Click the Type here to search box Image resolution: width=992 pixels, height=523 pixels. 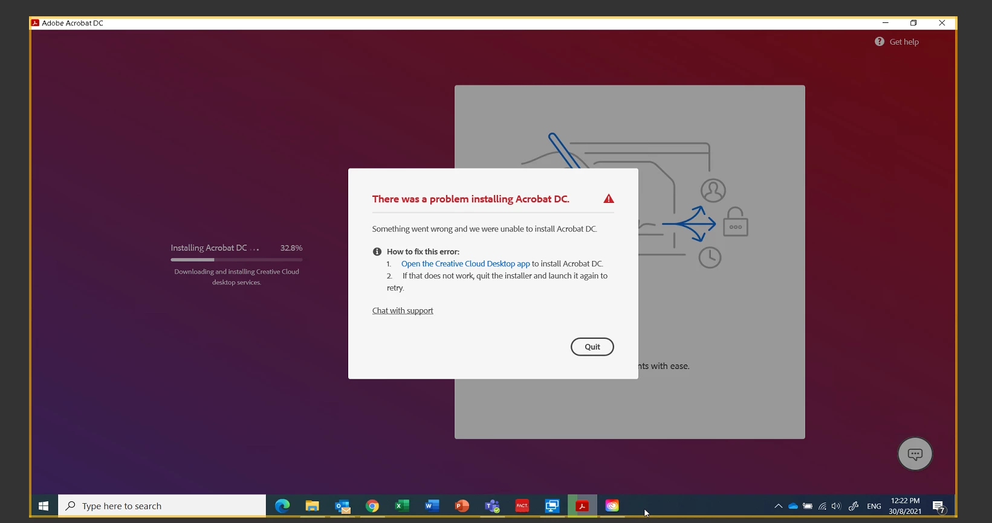point(162,506)
